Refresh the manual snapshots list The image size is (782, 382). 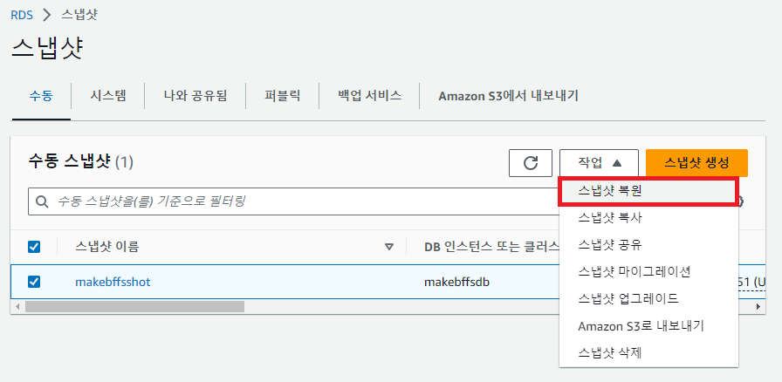click(530, 163)
